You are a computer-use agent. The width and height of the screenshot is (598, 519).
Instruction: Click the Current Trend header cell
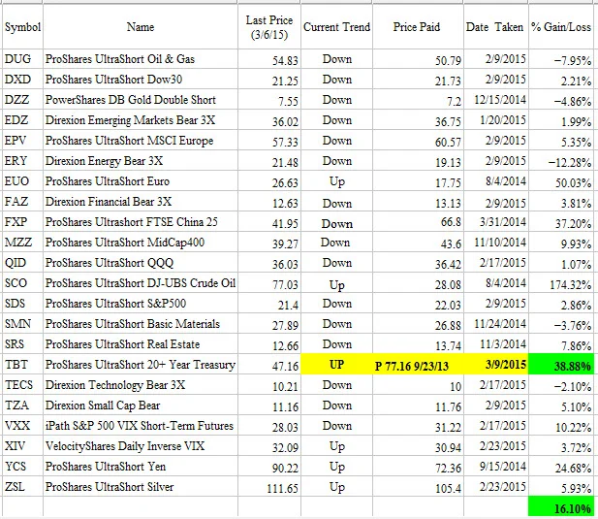click(336, 27)
